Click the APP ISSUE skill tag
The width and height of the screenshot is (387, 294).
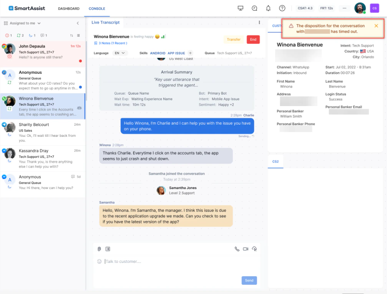[x=176, y=53]
